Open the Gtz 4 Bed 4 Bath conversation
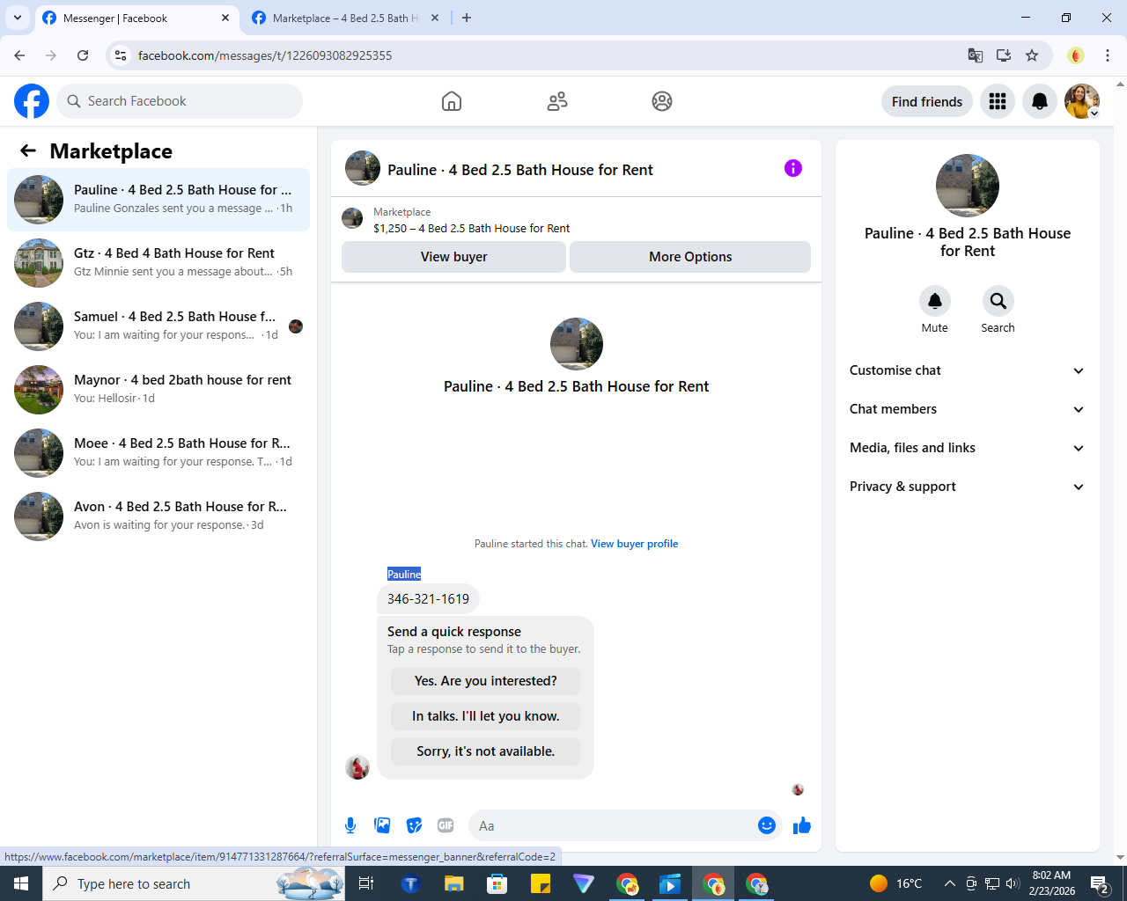 [x=158, y=263]
